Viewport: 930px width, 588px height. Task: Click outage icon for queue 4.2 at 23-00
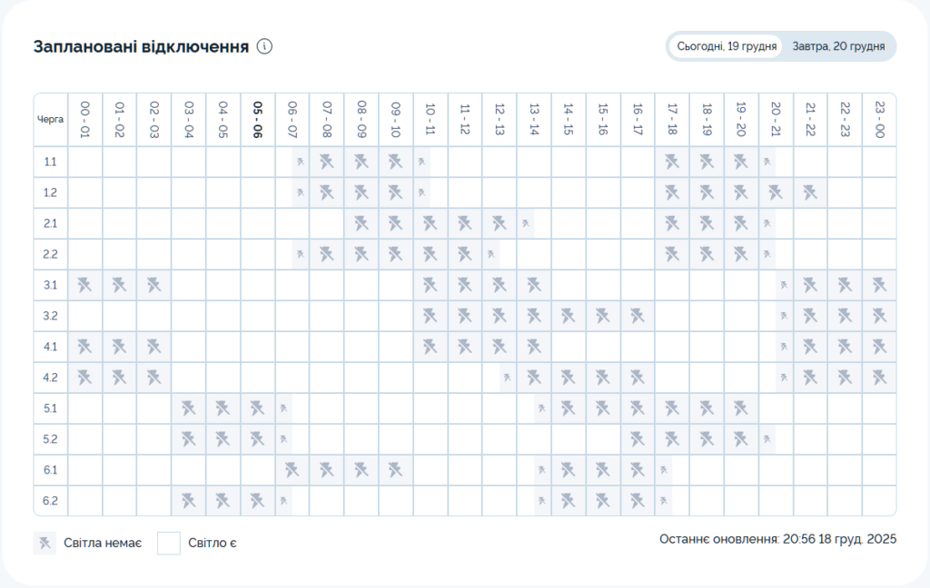pyautogui.click(x=879, y=377)
